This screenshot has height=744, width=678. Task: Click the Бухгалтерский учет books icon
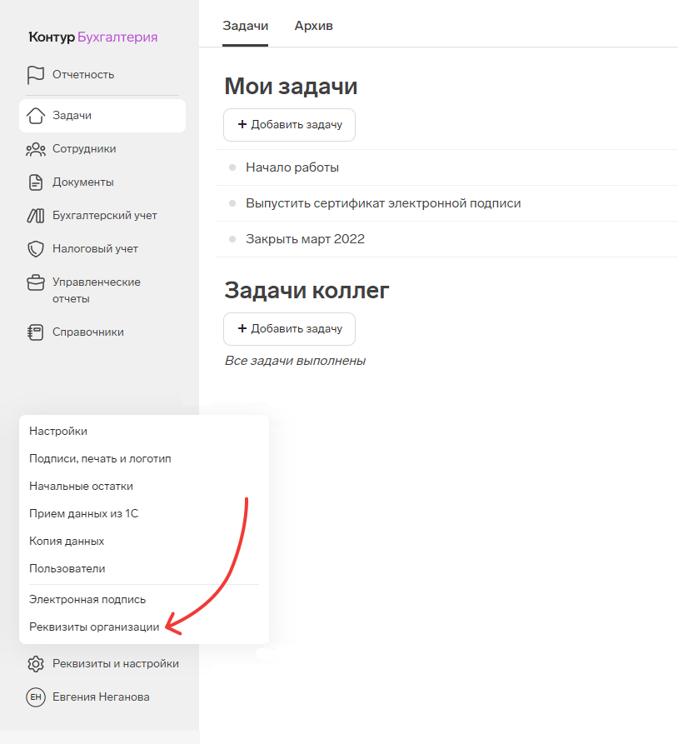(35, 216)
